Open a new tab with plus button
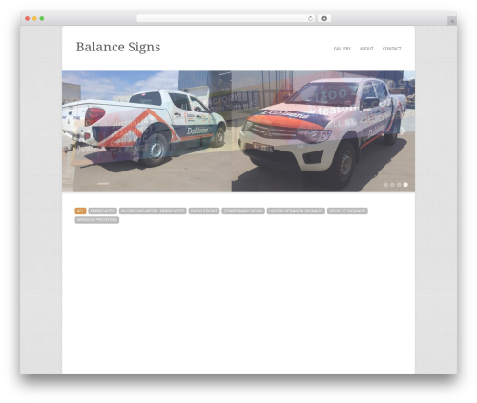This screenshot has height=403, width=477. click(452, 21)
